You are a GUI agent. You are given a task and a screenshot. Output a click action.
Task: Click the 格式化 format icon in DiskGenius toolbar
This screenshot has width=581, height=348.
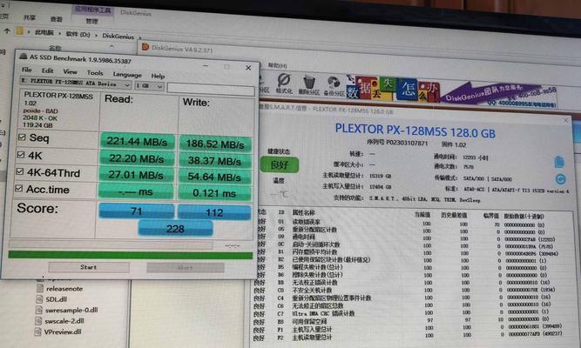click(x=284, y=82)
